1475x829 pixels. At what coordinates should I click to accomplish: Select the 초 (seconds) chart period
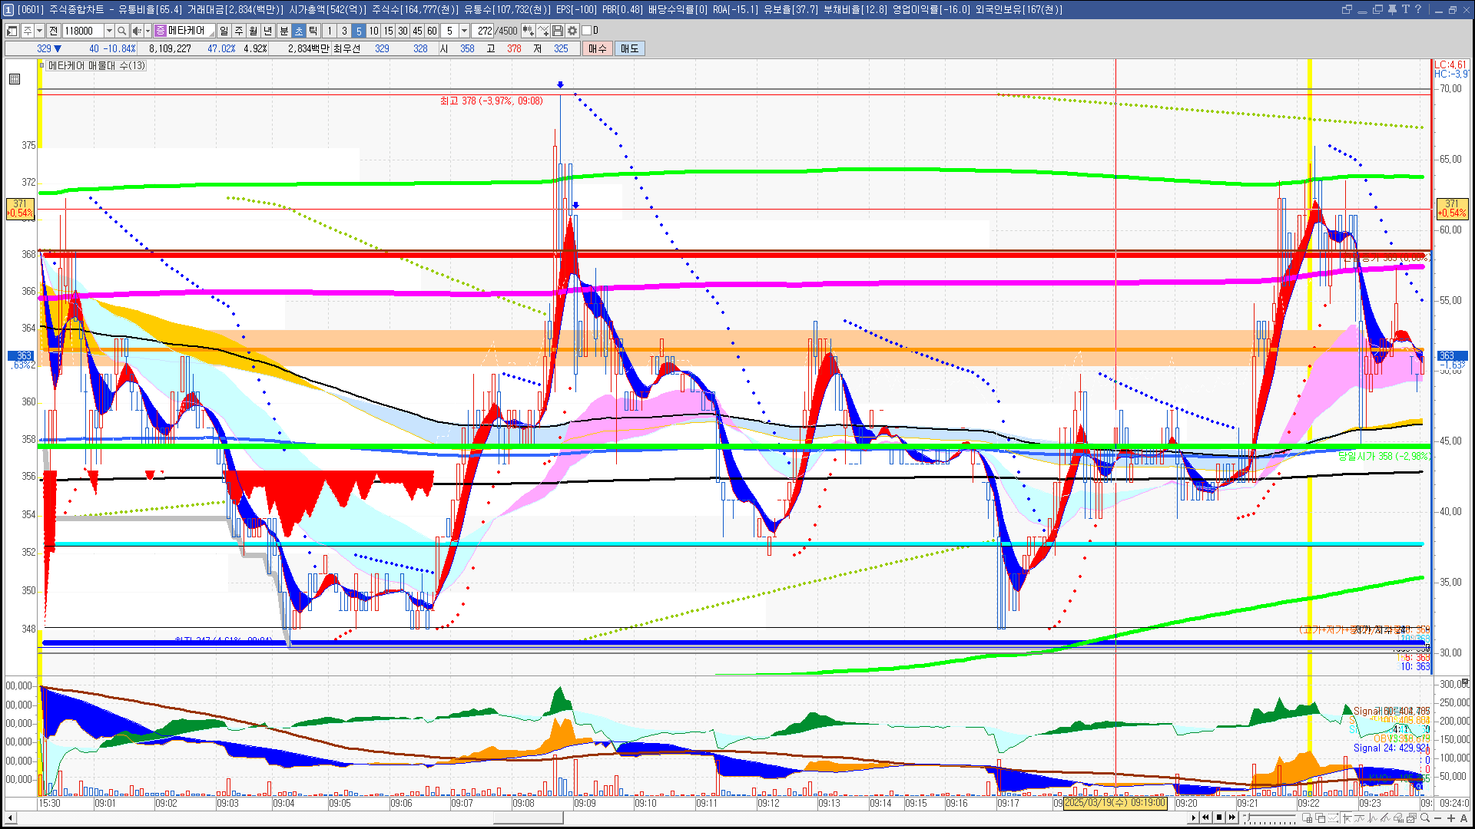coord(299,31)
